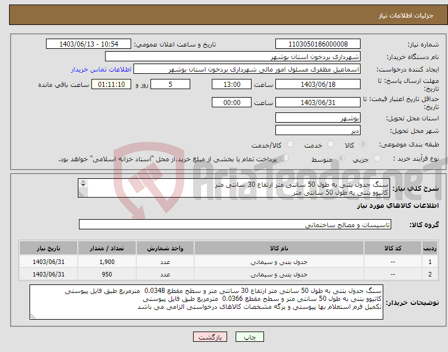Click the نام کالا column header
Viewport: 448px width, 352px height.
tap(279, 248)
